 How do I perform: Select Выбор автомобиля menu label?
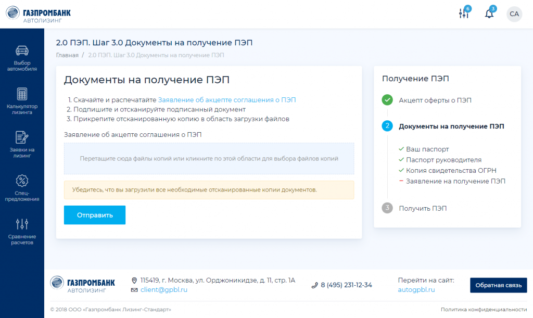pos(22,66)
